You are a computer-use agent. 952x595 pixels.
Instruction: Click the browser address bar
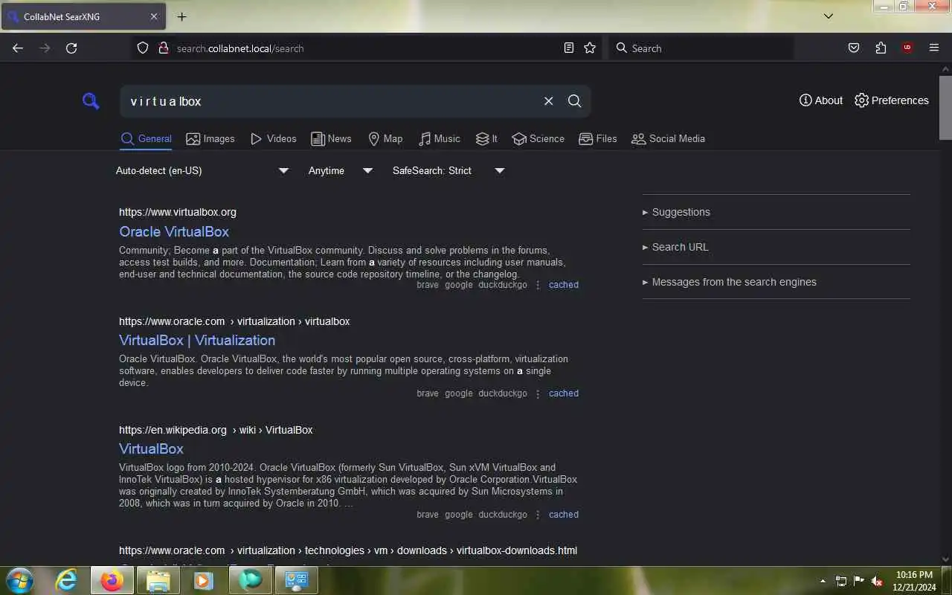pyautogui.click(x=364, y=48)
